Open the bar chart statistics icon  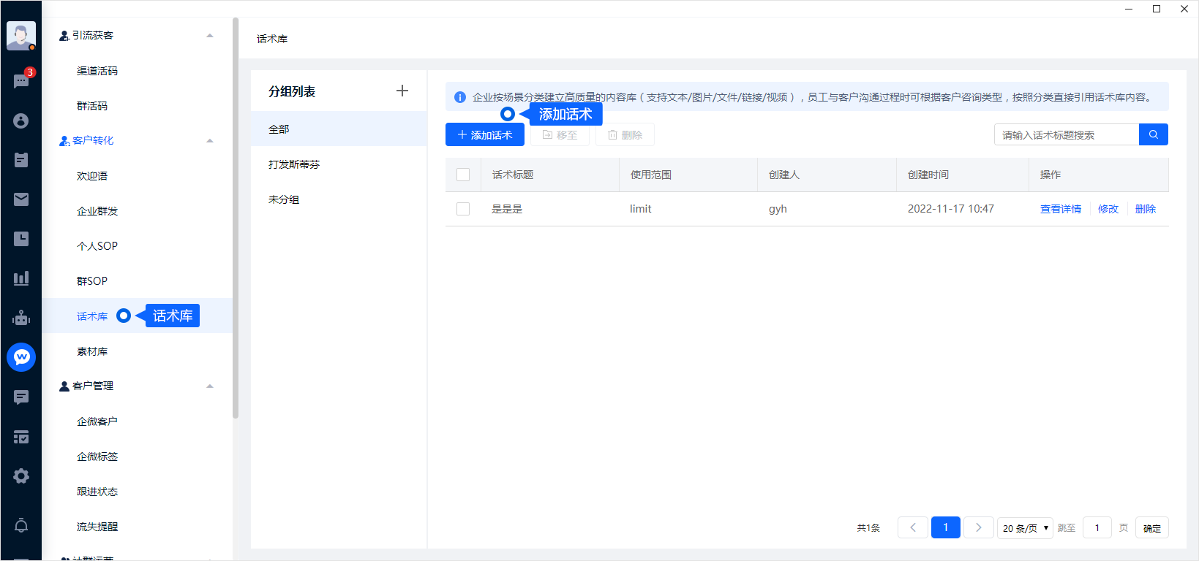point(21,278)
